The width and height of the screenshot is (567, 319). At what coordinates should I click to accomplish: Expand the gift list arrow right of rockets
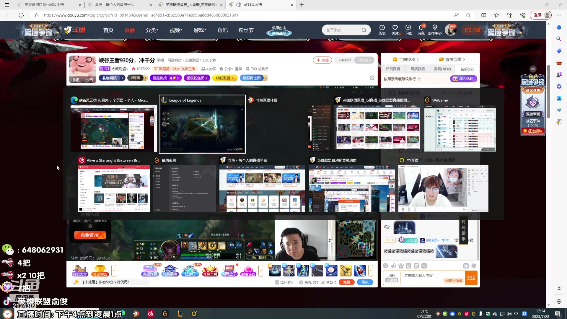[371, 271]
